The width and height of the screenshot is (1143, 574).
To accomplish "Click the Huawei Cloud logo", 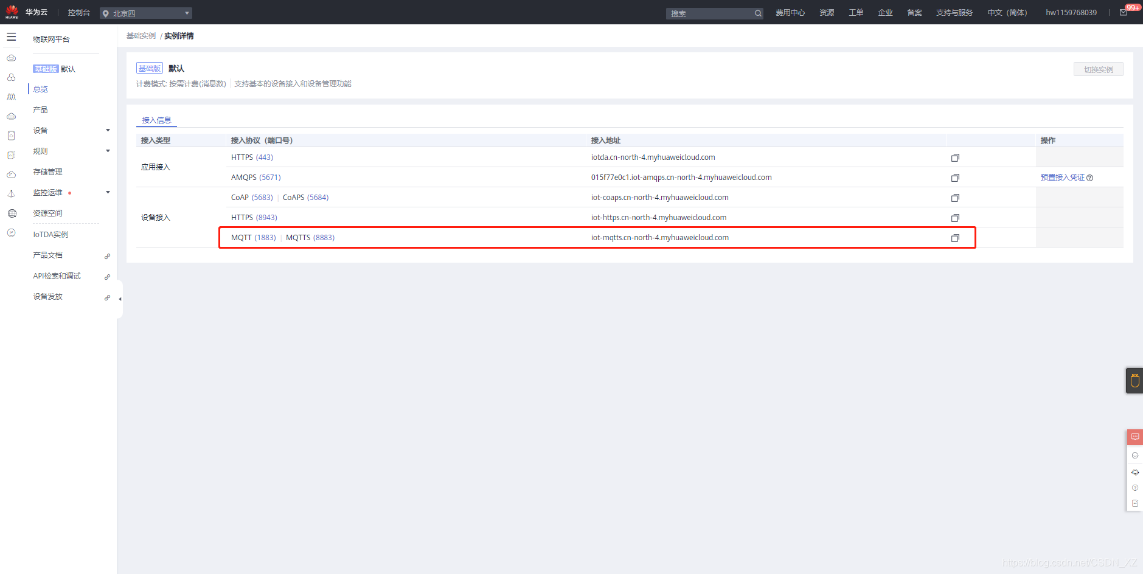I will 12,12.
